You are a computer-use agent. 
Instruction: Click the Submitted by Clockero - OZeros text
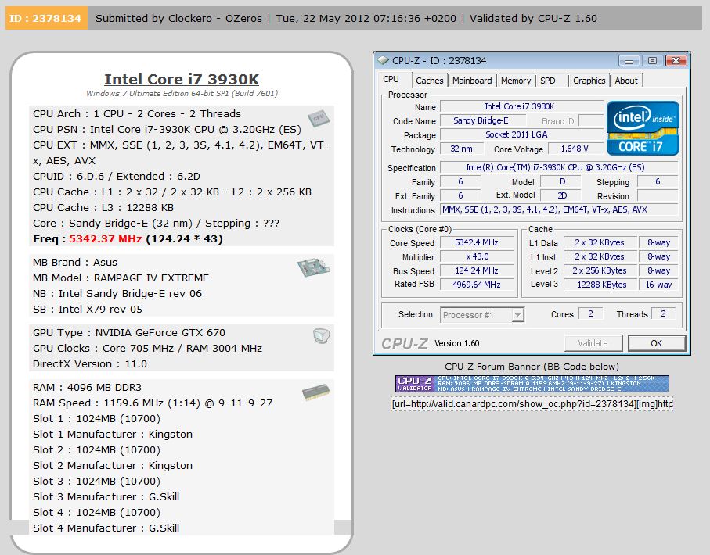(x=178, y=19)
